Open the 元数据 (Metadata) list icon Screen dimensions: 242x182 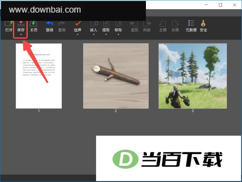click(x=191, y=23)
